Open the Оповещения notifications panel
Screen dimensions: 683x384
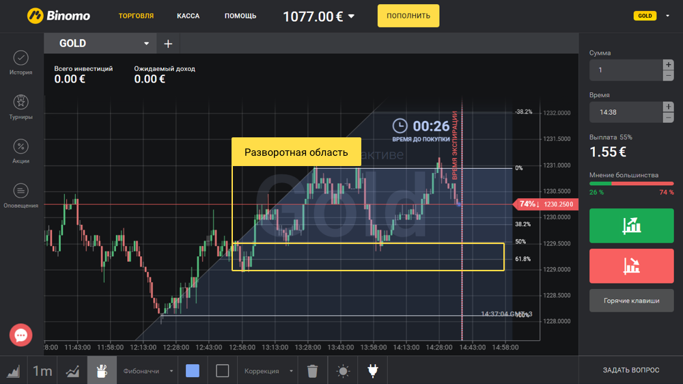pos(20,195)
